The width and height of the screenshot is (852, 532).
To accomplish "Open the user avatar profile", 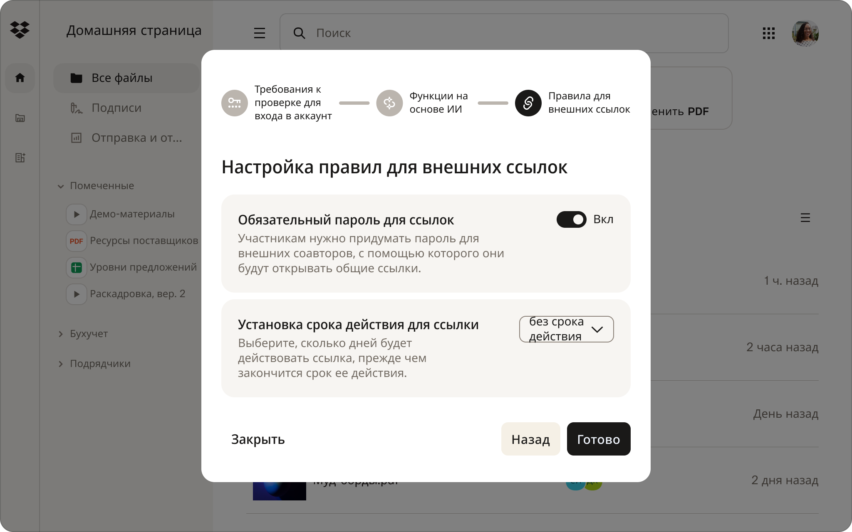I will coord(805,33).
